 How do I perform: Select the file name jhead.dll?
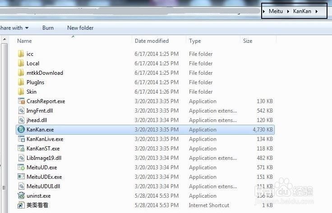coord(37,120)
